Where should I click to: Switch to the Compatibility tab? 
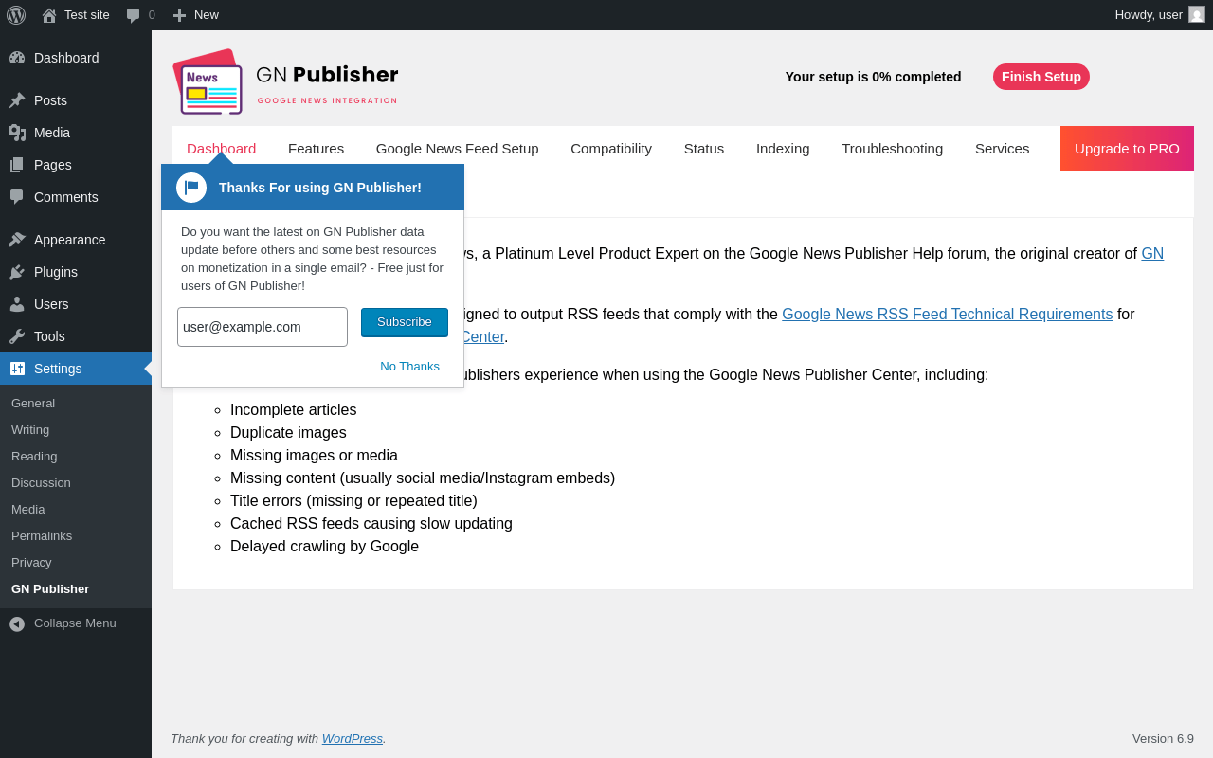tap(611, 149)
